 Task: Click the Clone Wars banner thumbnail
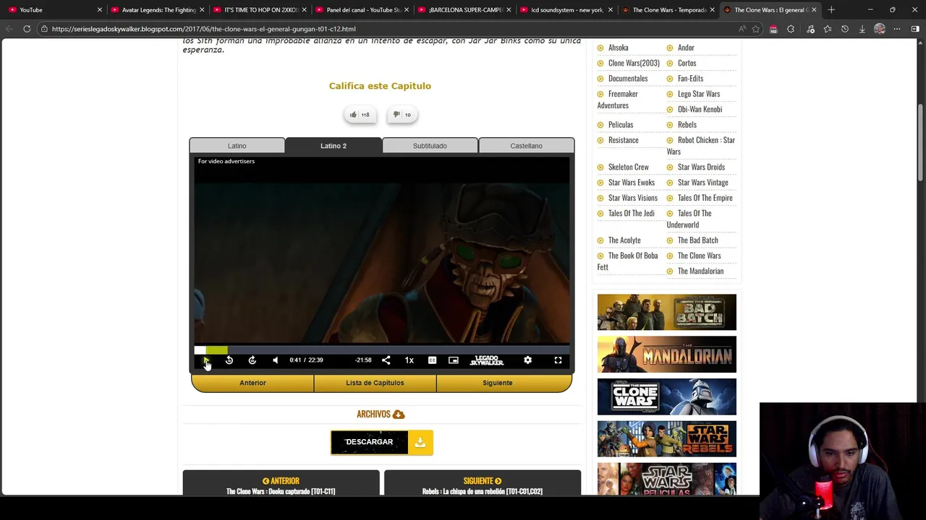tap(667, 396)
